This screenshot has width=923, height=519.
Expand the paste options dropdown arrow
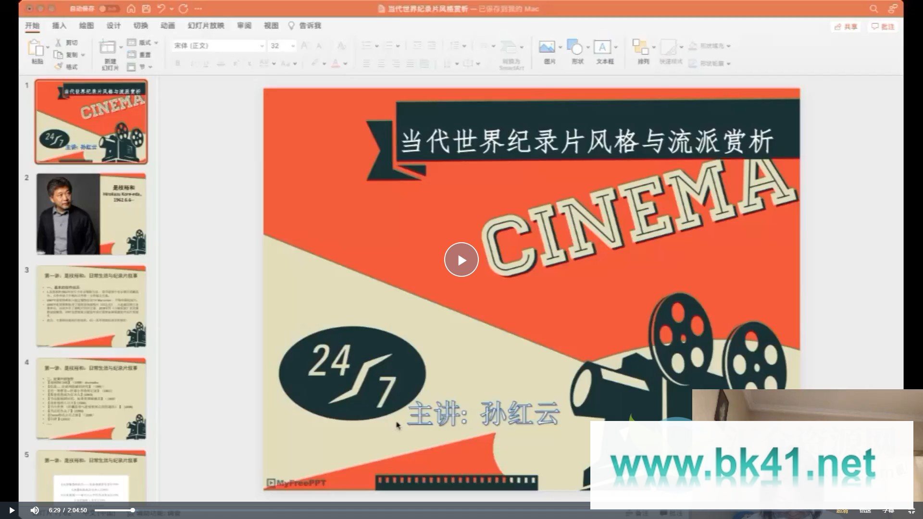(48, 48)
